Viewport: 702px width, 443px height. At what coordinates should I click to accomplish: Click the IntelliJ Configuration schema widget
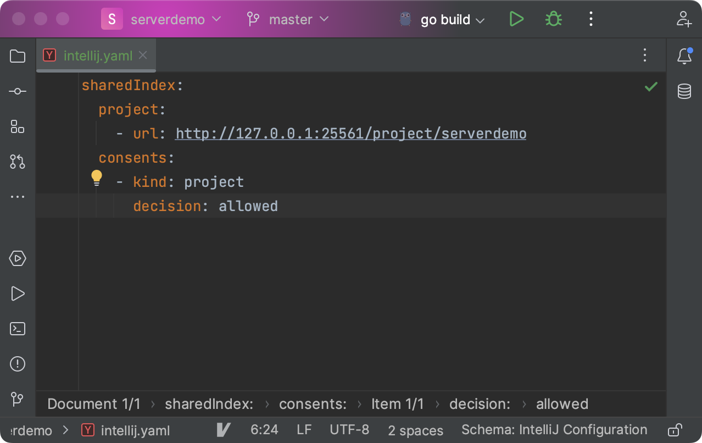pyautogui.click(x=554, y=430)
